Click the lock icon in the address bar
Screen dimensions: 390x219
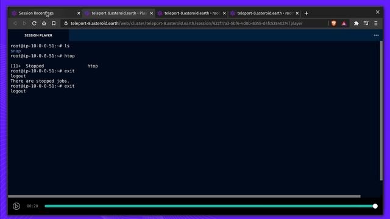click(66, 23)
